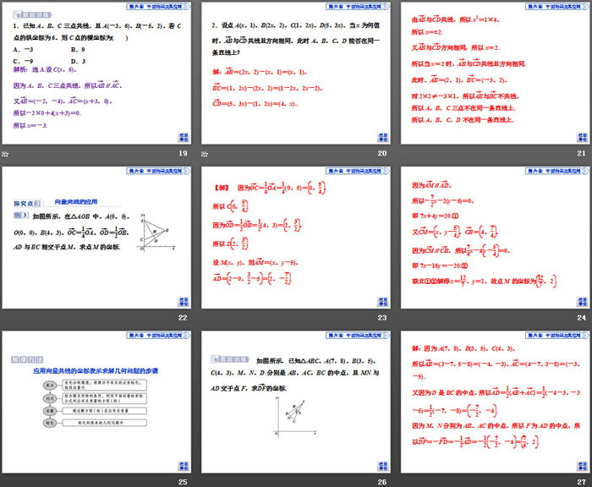Image resolution: width=592 pixels, height=487 pixels.
Task: Click the navigation button icon in slide 19
Action: (x=184, y=138)
